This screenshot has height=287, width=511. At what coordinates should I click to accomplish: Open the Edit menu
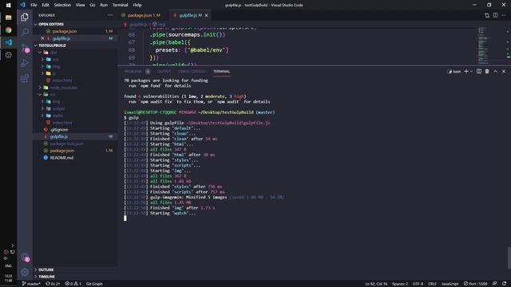point(46,5)
